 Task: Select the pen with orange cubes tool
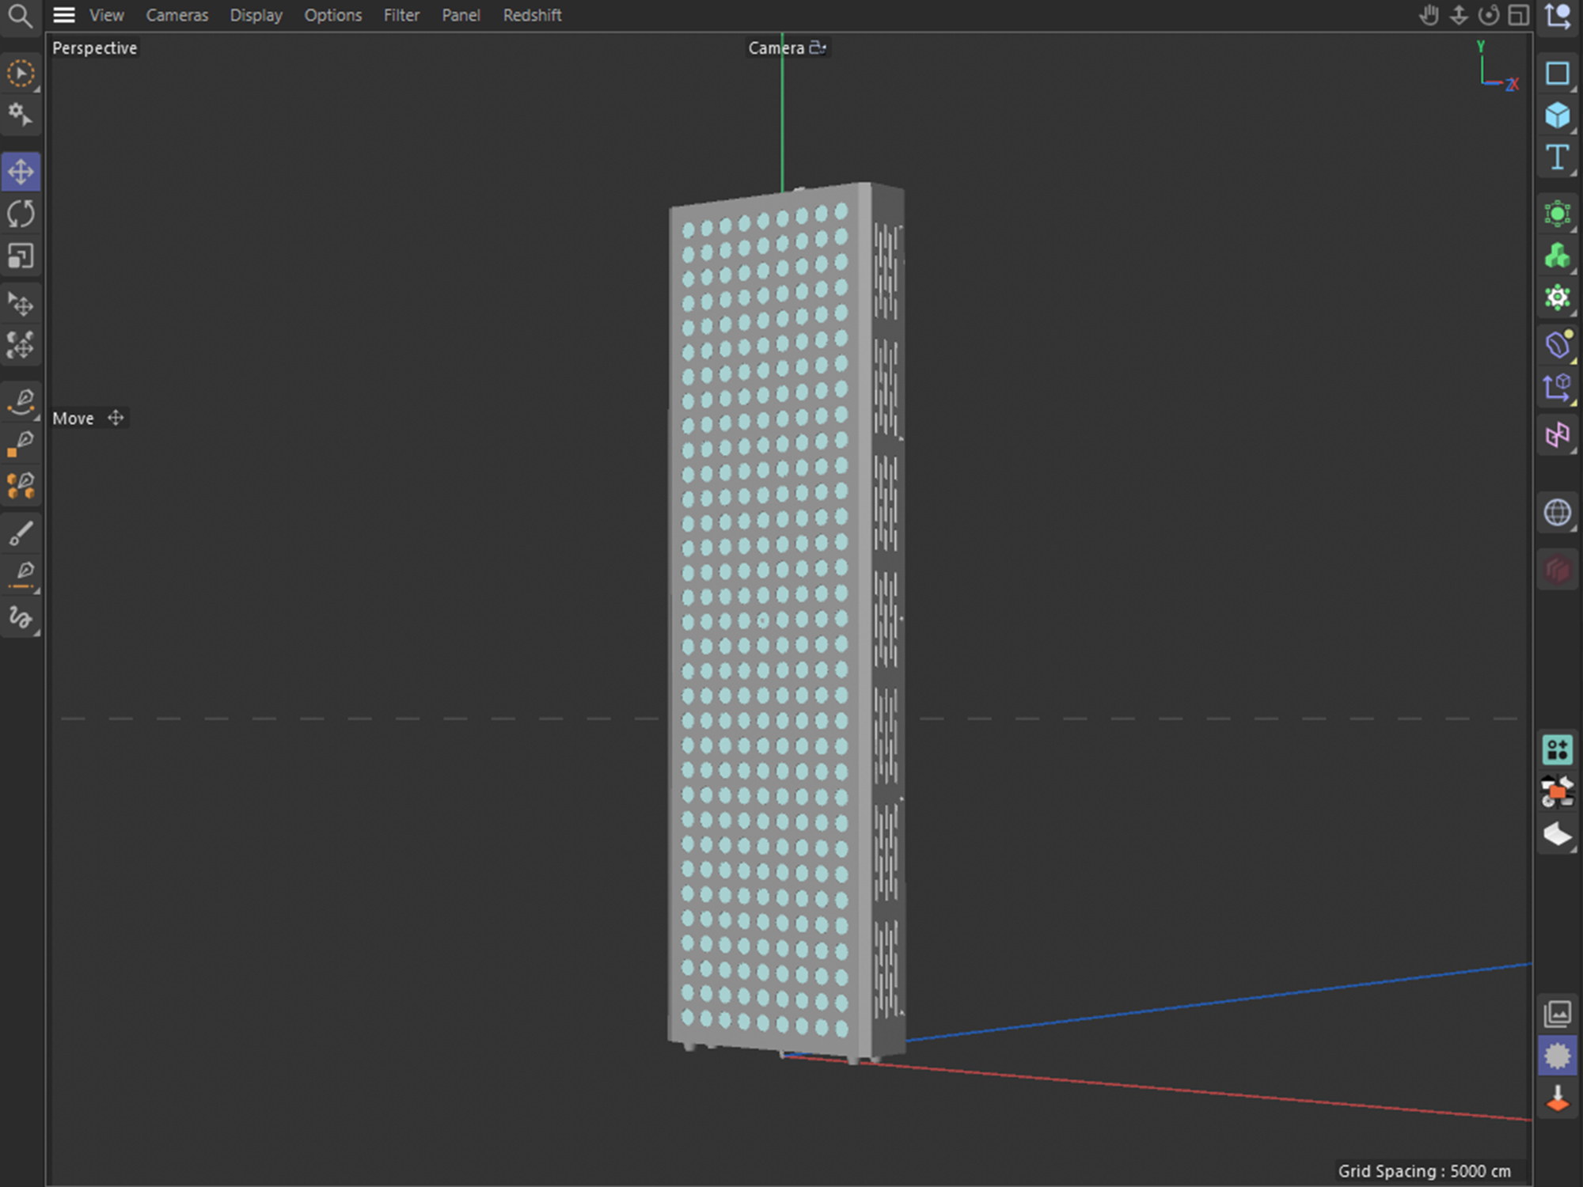click(21, 486)
